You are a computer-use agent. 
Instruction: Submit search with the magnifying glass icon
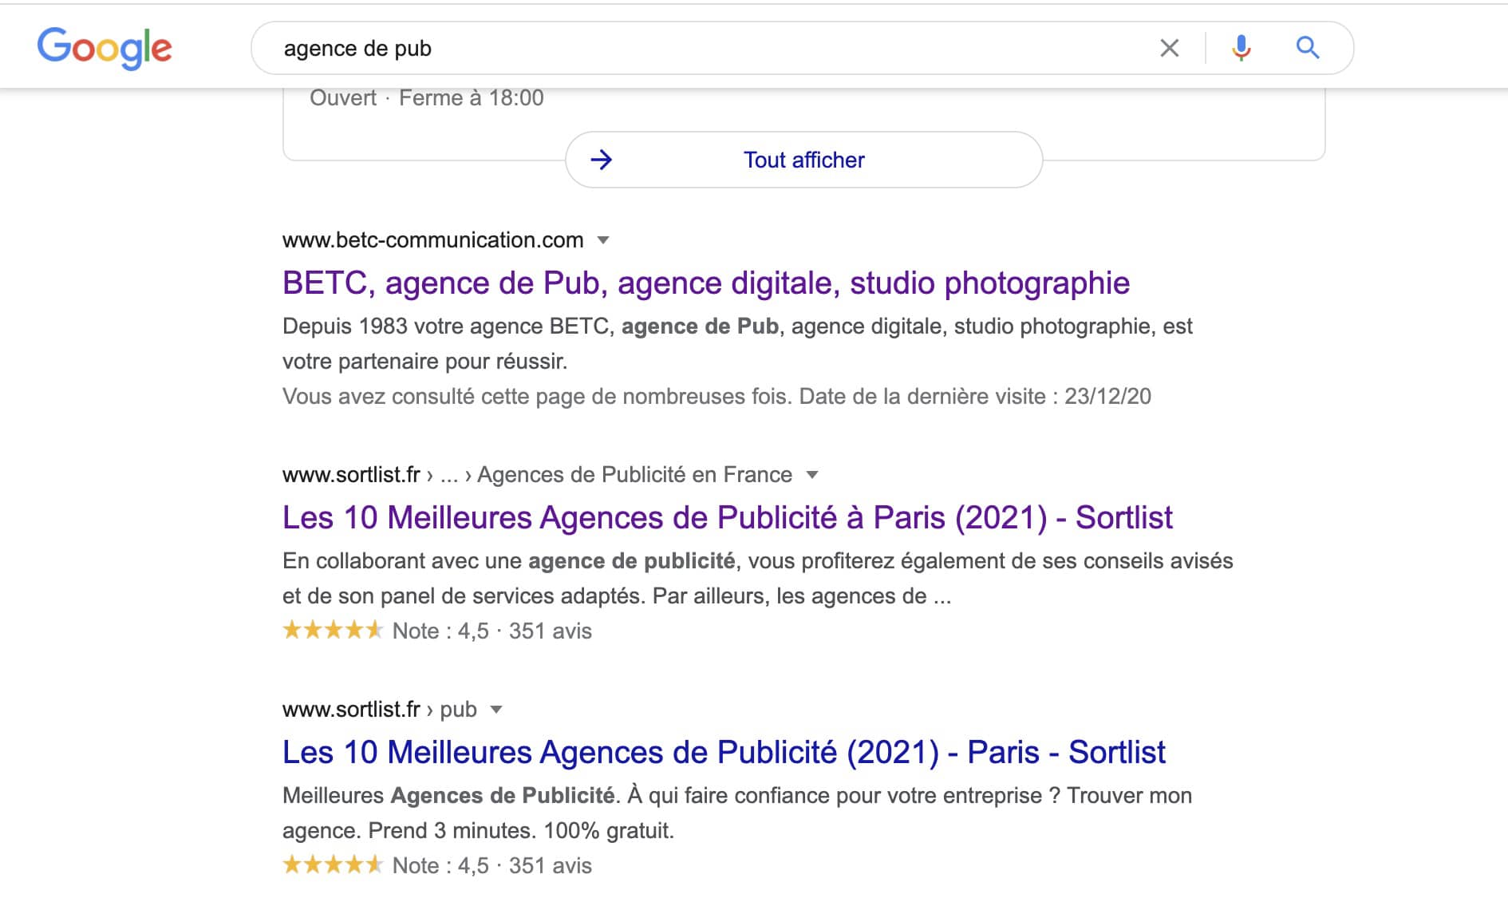[1307, 48]
